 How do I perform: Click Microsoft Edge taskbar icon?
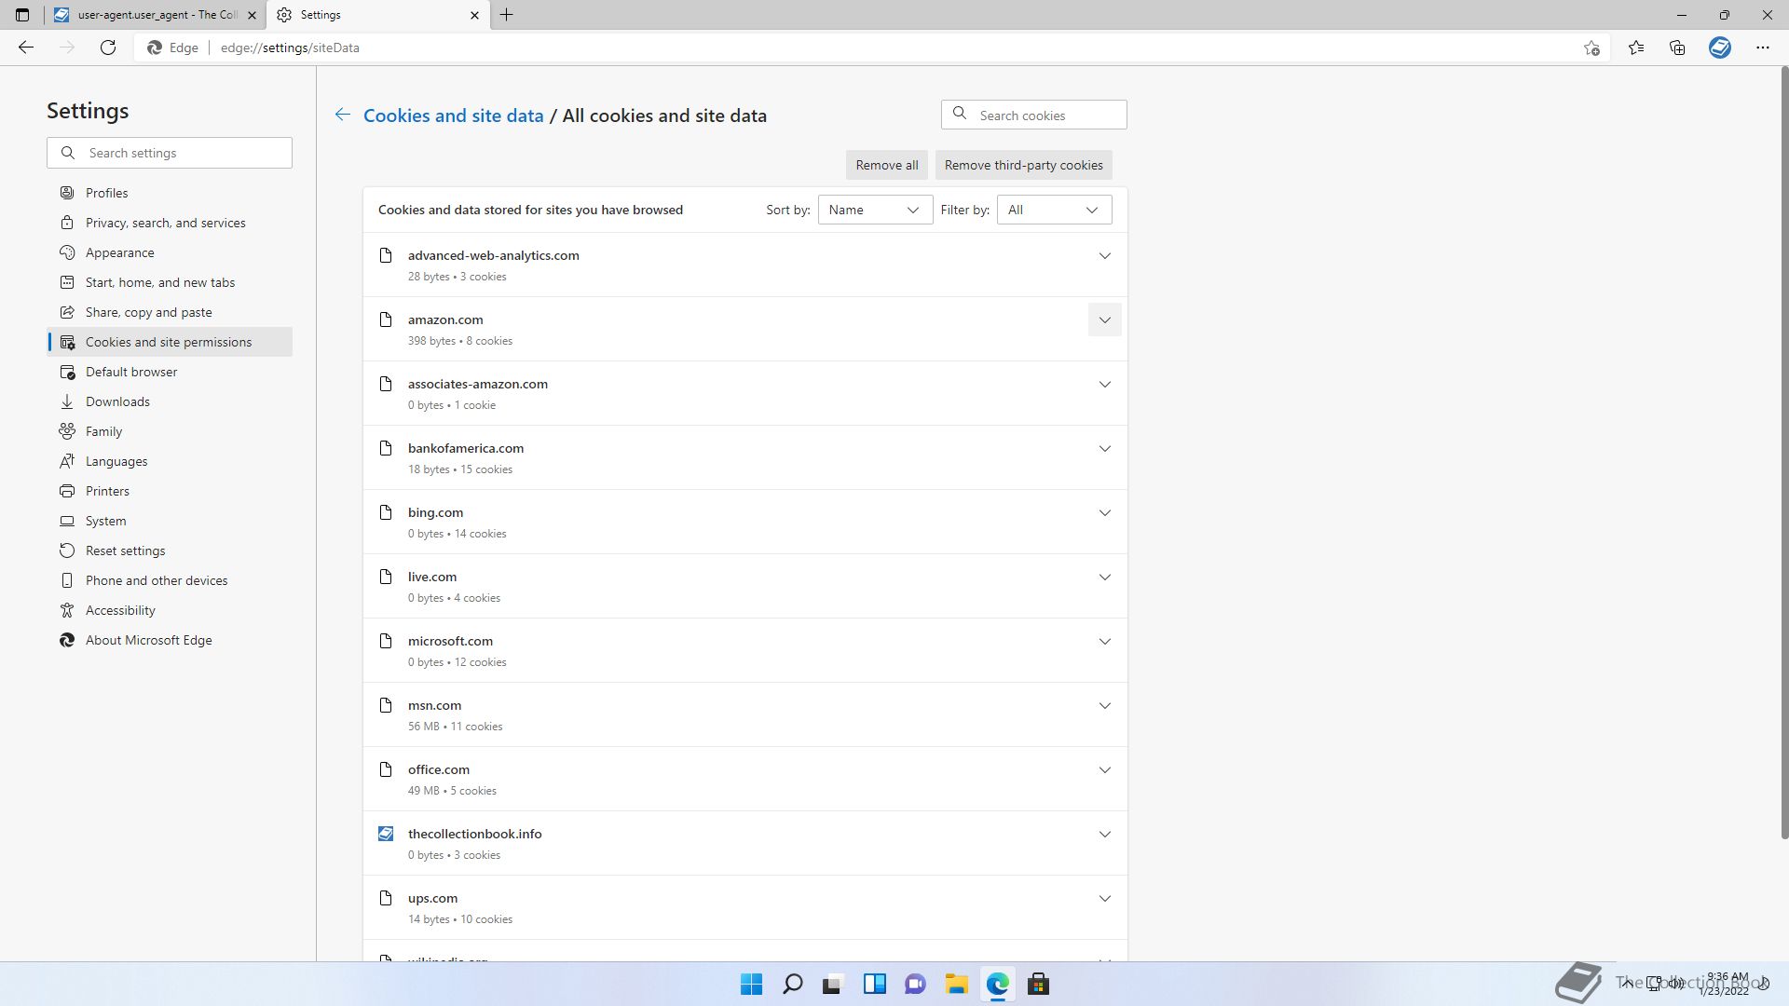(997, 984)
